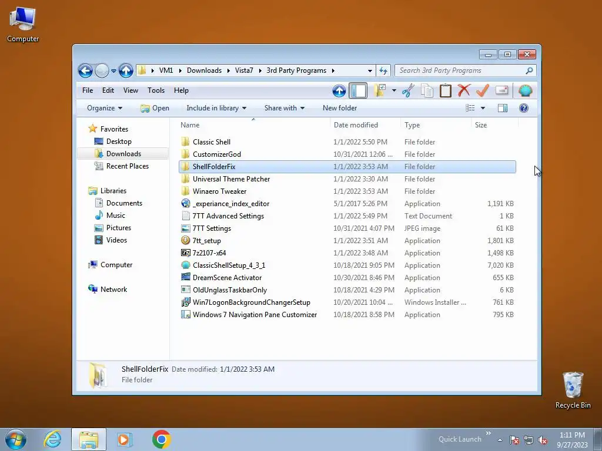This screenshot has height=451, width=602.
Task: Click the greyed Forward navigation button
Action: (x=102, y=70)
